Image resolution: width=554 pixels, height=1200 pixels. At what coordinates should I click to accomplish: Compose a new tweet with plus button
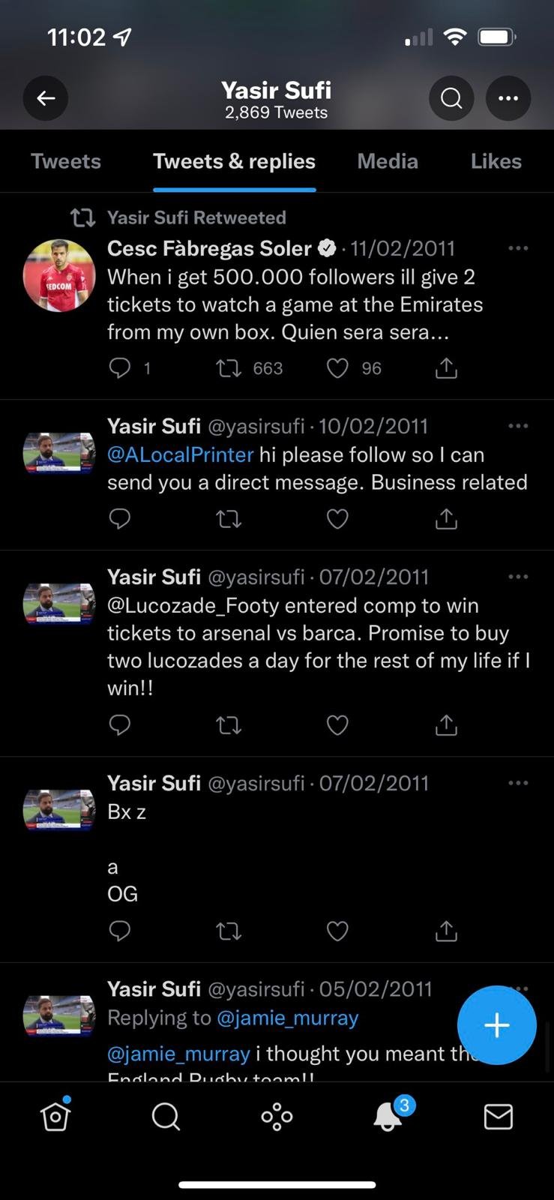496,1024
